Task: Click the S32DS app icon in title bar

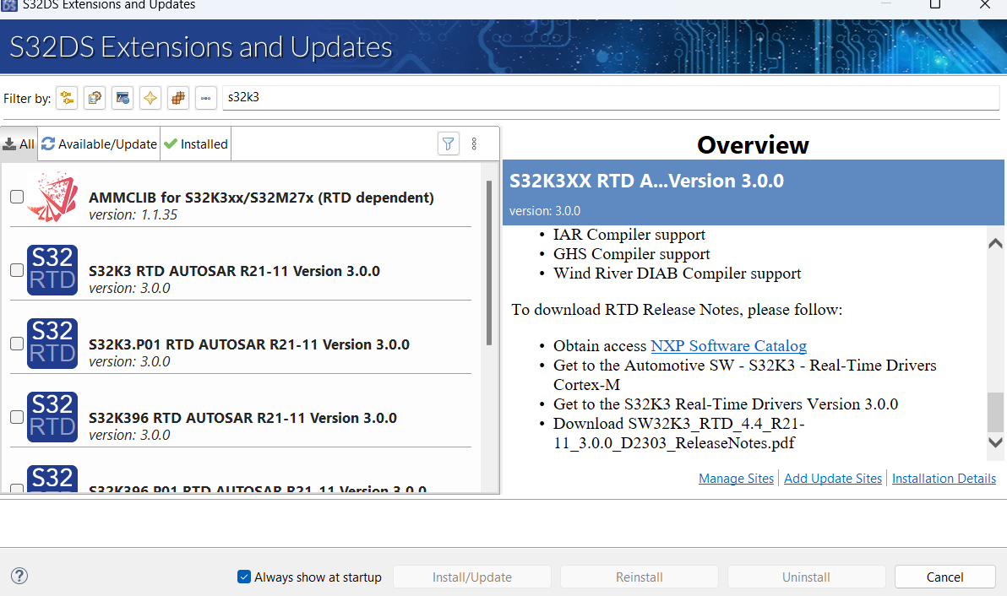Action: [x=8, y=5]
